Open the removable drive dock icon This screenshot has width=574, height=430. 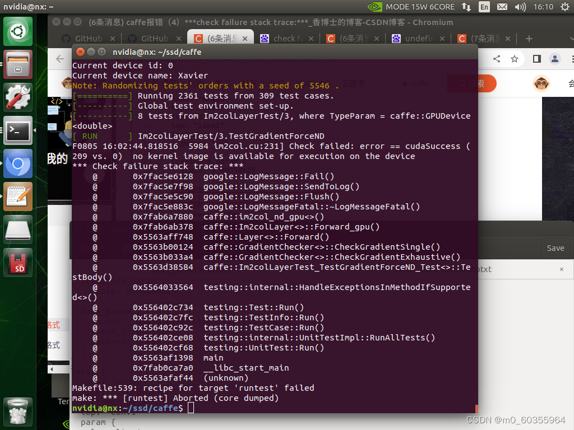pyautogui.click(x=18, y=230)
